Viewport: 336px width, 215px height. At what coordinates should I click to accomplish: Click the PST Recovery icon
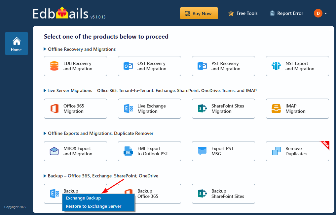[x=202, y=66]
